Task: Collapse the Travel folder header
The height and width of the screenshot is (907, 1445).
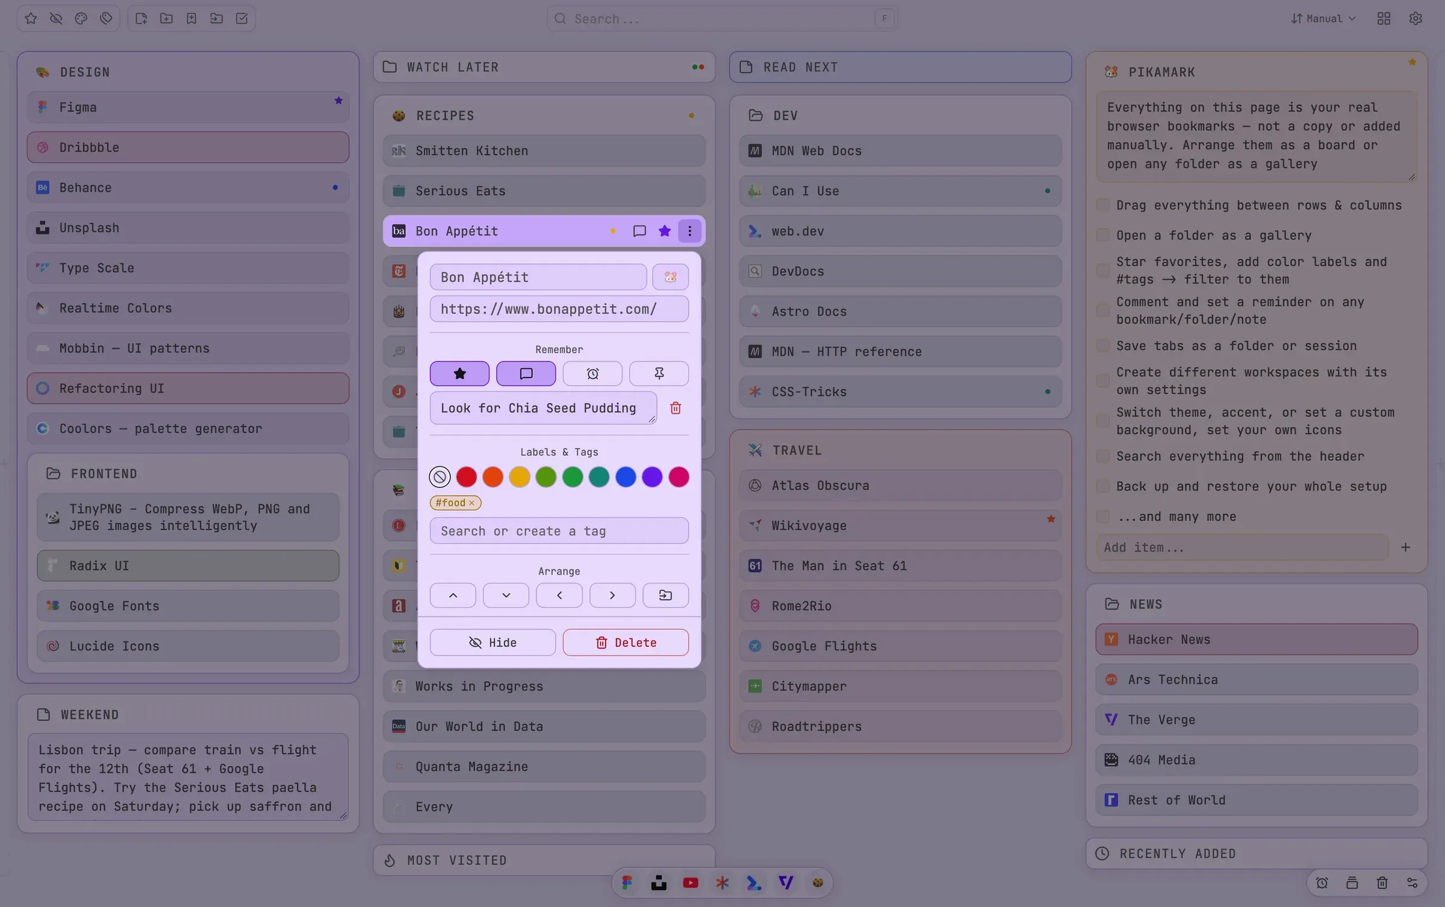Action: [900, 450]
